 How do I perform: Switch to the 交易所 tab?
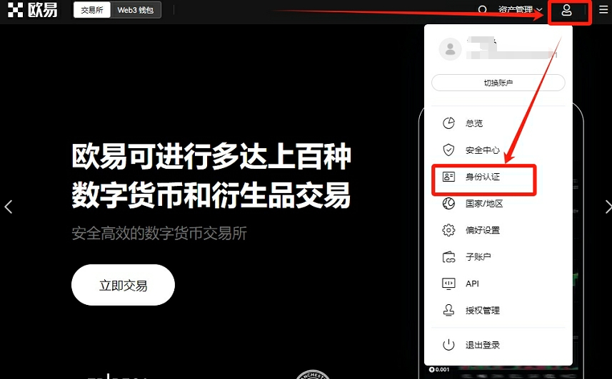point(92,10)
